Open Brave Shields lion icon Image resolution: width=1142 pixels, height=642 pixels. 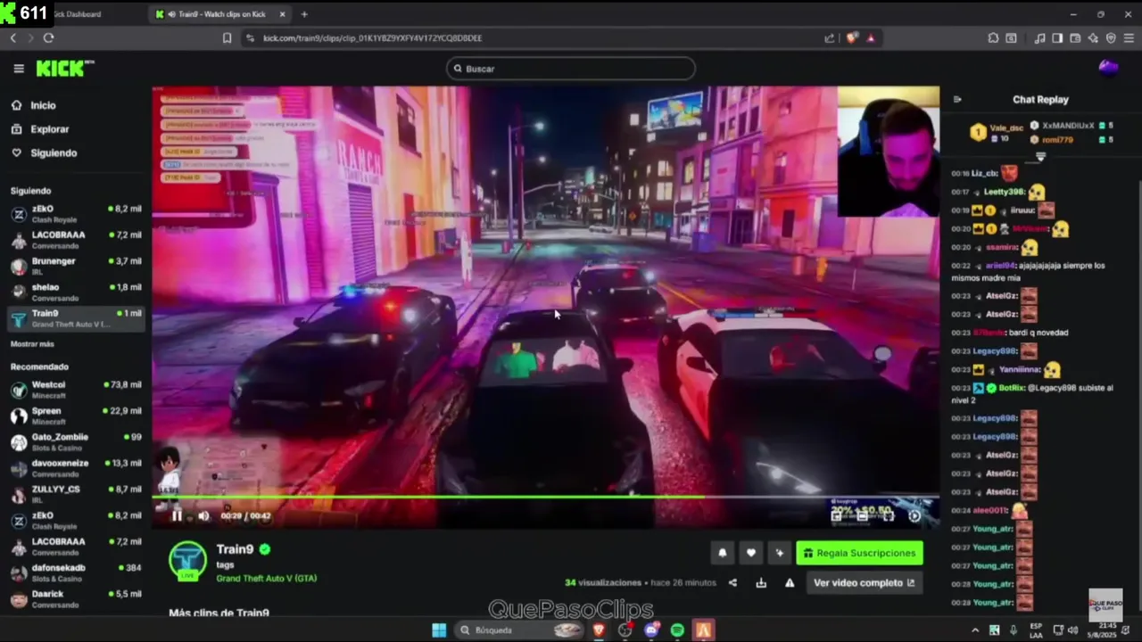click(x=851, y=38)
